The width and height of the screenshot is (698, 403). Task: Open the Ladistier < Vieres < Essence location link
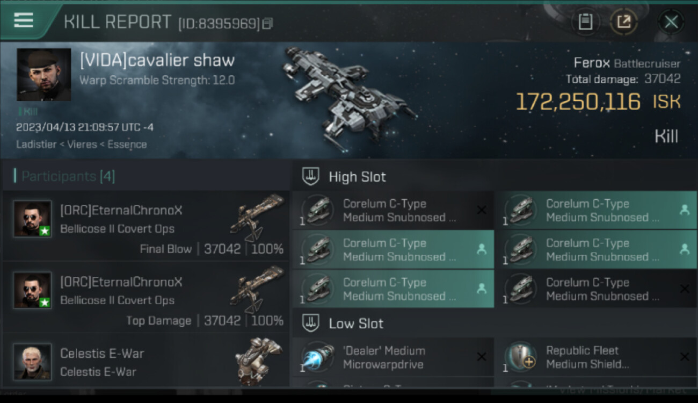81,144
